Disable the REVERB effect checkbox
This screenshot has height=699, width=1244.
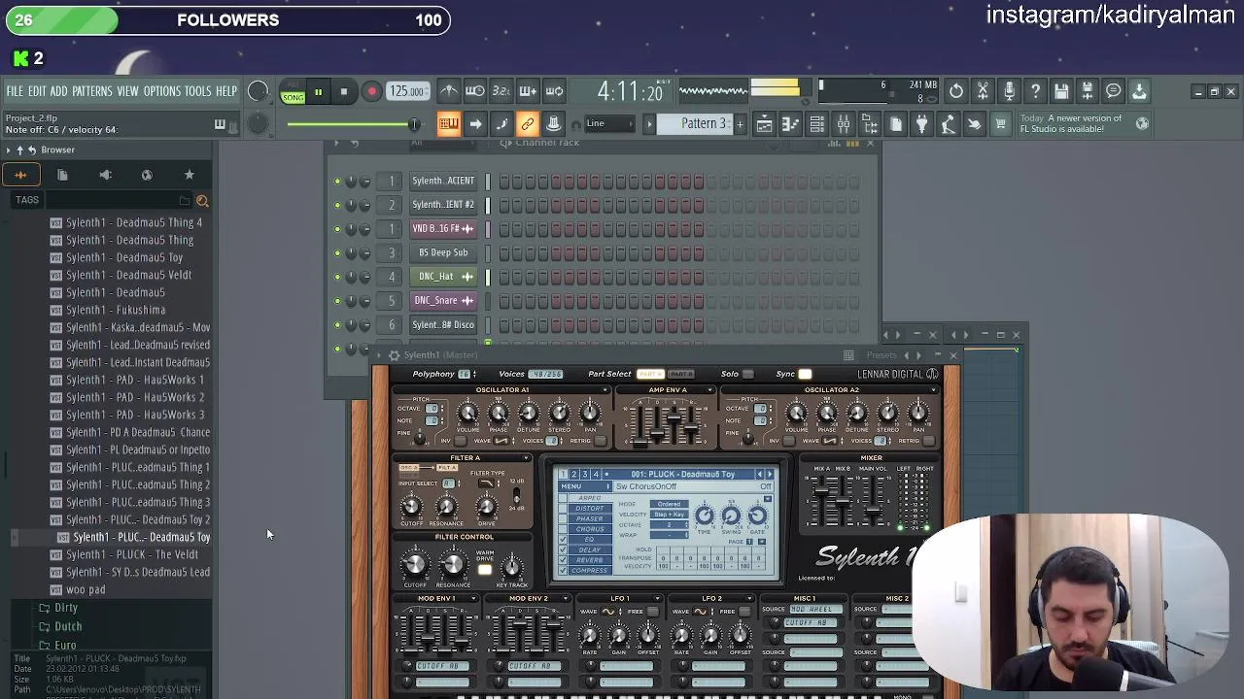click(563, 560)
